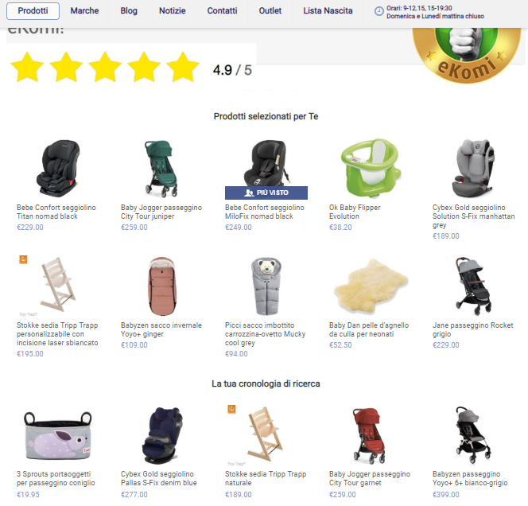Click the eKomi gold seal badge
Screen dimensions: 528x506
coord(467,55)
